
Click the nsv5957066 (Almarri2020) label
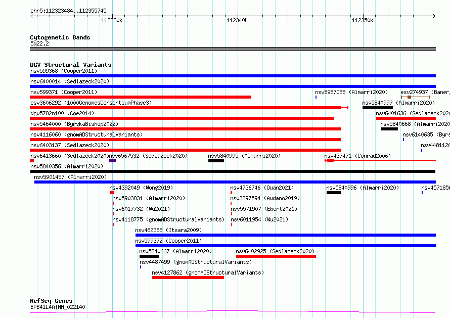click(x=351, y=92)
